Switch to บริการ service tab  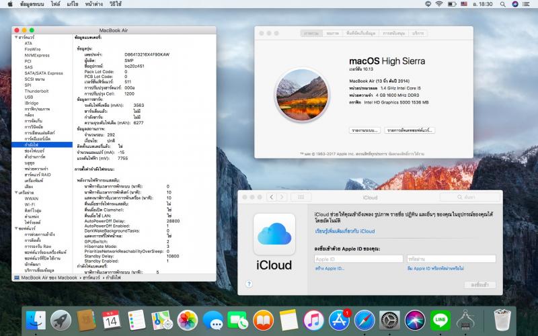418,33
